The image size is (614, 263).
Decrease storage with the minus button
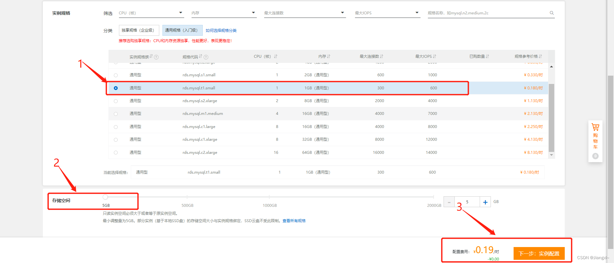pyautogui.click(x=449, y=202)
